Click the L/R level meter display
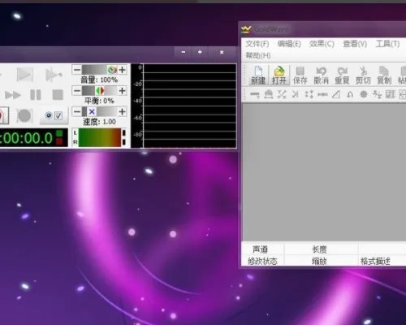Screen dimensions: 406x325 point(100,138)
